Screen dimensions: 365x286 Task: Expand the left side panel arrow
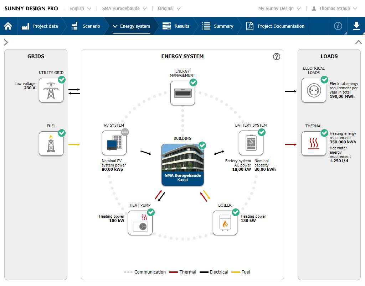click(x=6, y=42)
